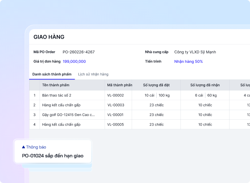Viewport: 250px width, 183px height.
Task: Select the Danh sách thành phẩm tab
Action: point(52,74)
